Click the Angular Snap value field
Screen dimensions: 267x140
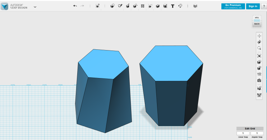click(257, 133)
